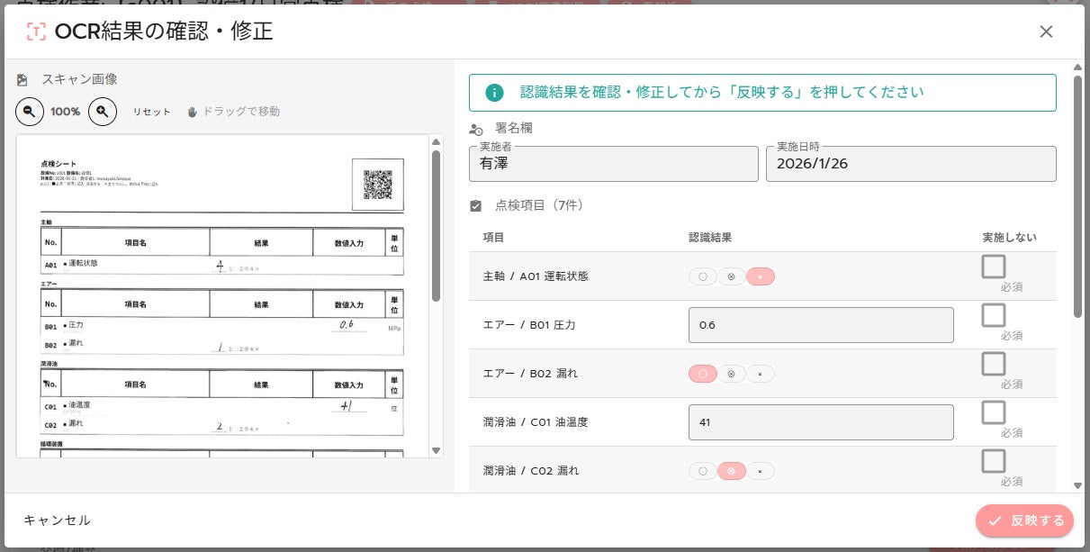
Task: Tick 実施しない checkbox for C01 油温度
Action: point(994,412)
